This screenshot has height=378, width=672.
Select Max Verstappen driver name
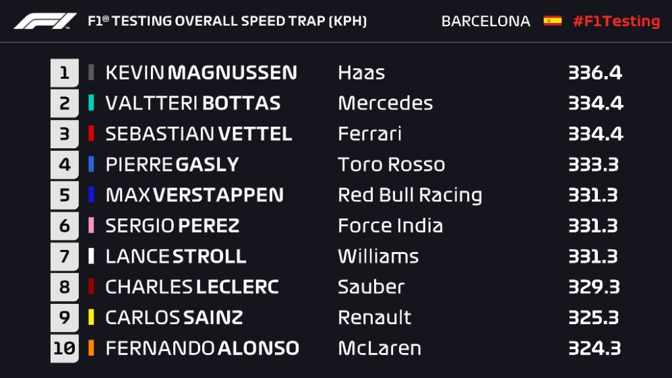[194, 195]
